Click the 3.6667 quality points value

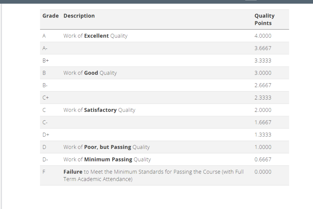[263, 48]
